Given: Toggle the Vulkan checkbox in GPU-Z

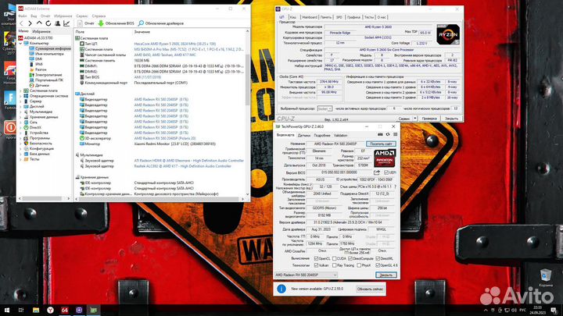Looking at the screenshot, I should pyautogui.click(x=316, y=265).
